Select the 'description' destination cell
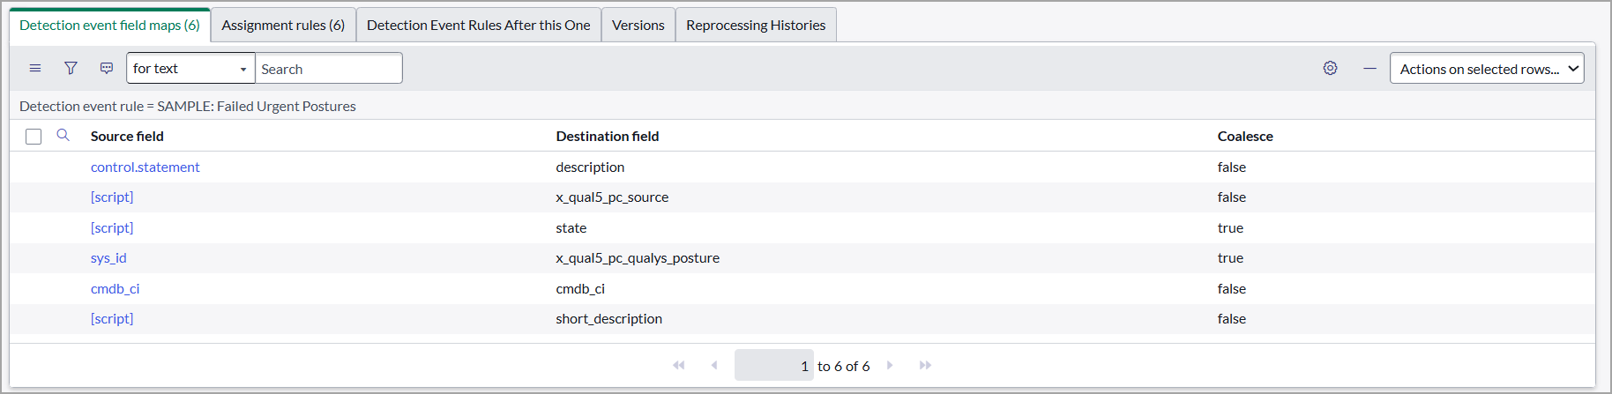 click(590, 167)
